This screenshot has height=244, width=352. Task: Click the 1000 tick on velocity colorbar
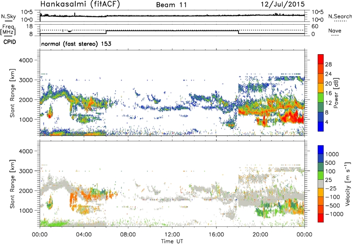[x=332, y=154]
